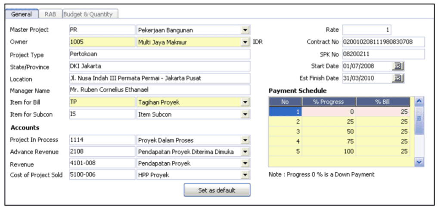Click the Location field
This screenshot has height=211, width=441.
160,78
